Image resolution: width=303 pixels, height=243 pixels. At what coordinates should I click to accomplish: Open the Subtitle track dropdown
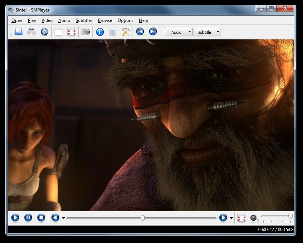(206, 32)
